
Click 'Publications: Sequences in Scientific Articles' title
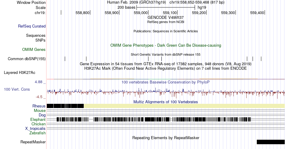(166, 31)
